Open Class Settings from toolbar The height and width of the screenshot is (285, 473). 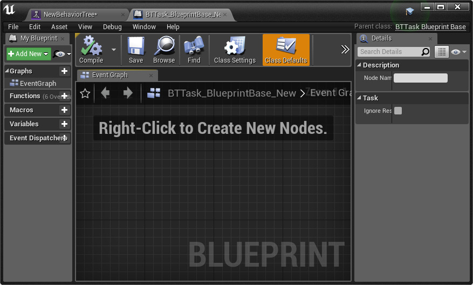click(x=235, y=50)
